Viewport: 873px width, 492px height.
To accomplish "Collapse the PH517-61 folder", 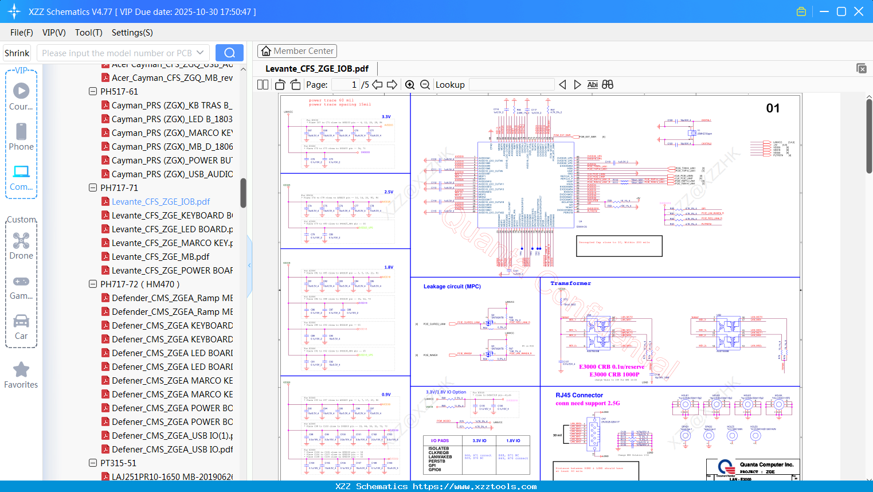I will click(x=93, y=92).
